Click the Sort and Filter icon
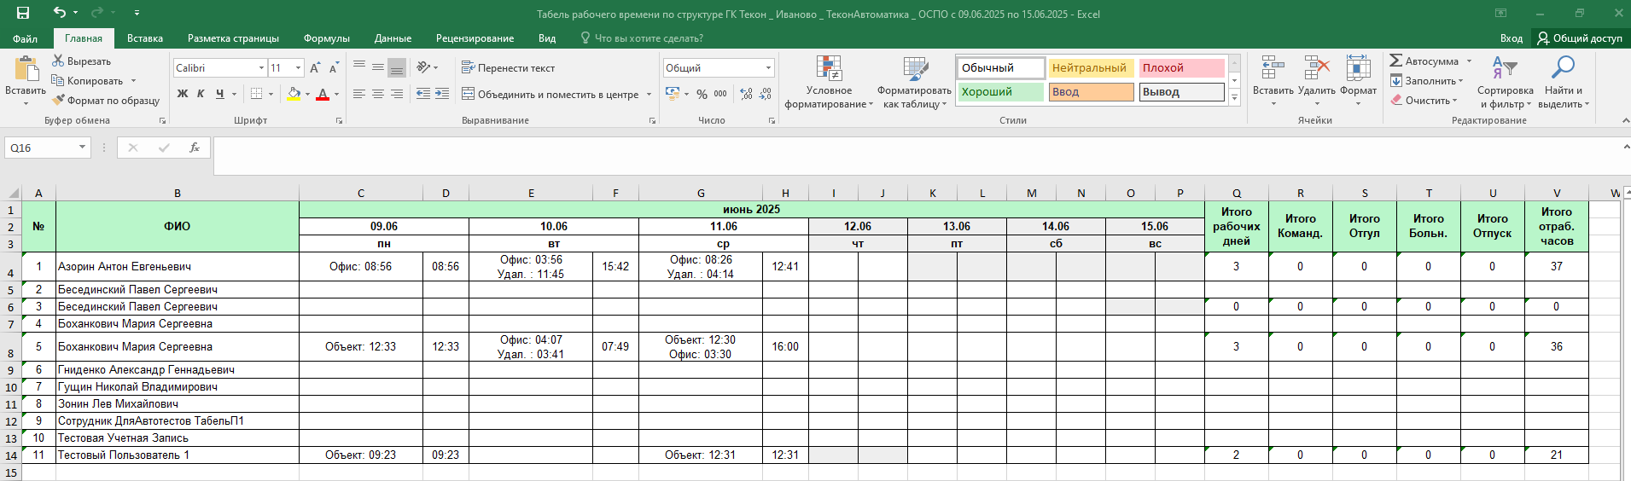This screenshot has width=1631, height=481. 1504,68
